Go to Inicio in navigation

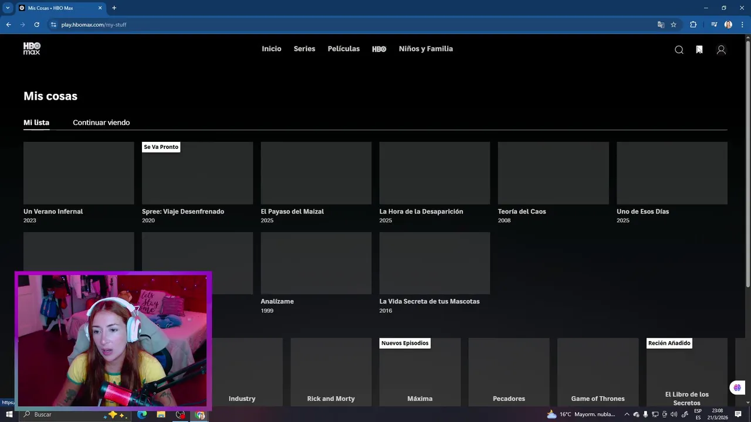(x=272, y=49)
